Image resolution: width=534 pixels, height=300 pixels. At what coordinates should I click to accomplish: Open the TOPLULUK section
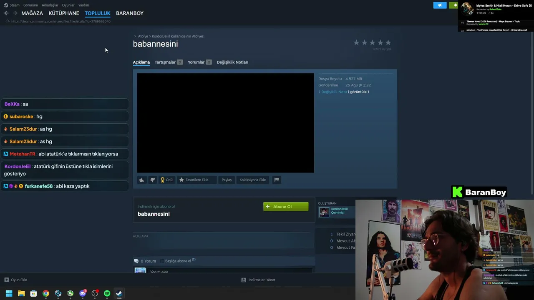click(98, 13)
